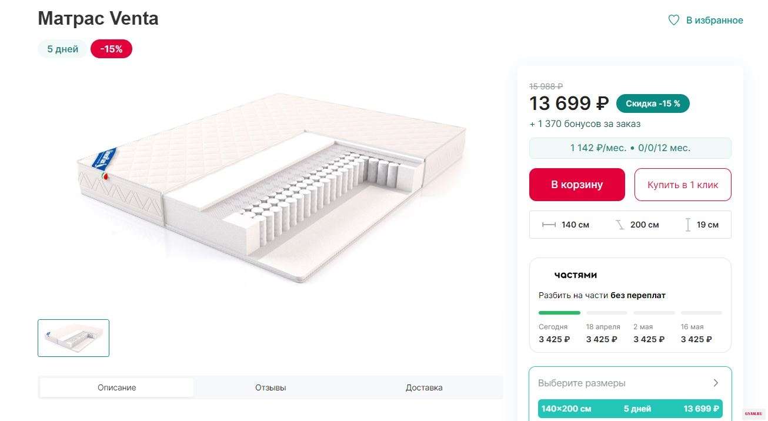This screenshot has width=768, height=421.
Task: Click the Скидка -15 % label
Action: (653, 103)
